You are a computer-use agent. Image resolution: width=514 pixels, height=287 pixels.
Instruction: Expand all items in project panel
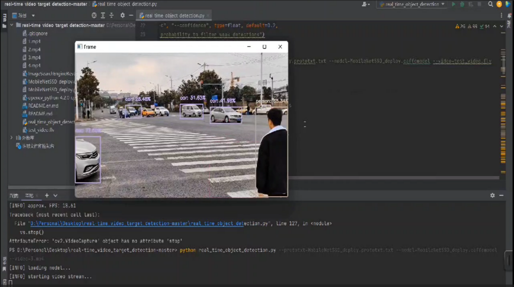103,15
